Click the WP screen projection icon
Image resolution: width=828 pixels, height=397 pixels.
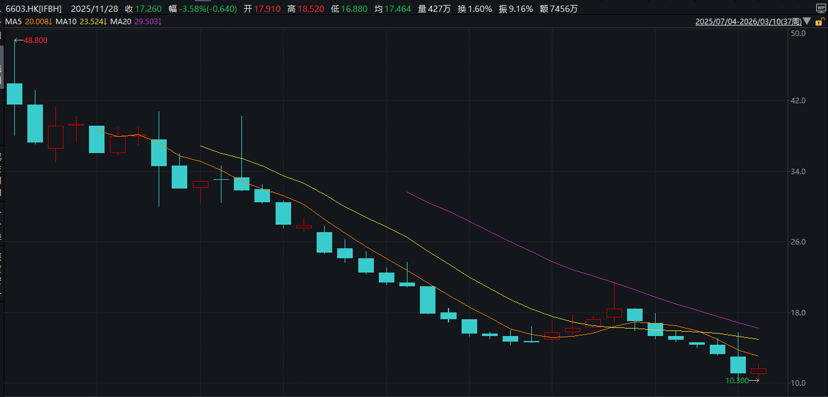tap(820, 8)
